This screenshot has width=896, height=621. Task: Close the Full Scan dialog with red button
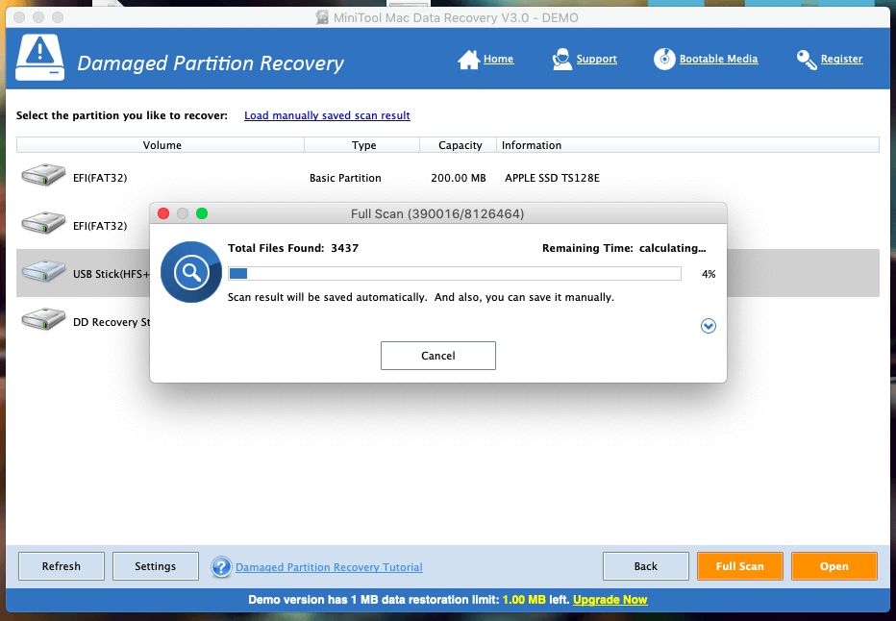coord(163,213)
